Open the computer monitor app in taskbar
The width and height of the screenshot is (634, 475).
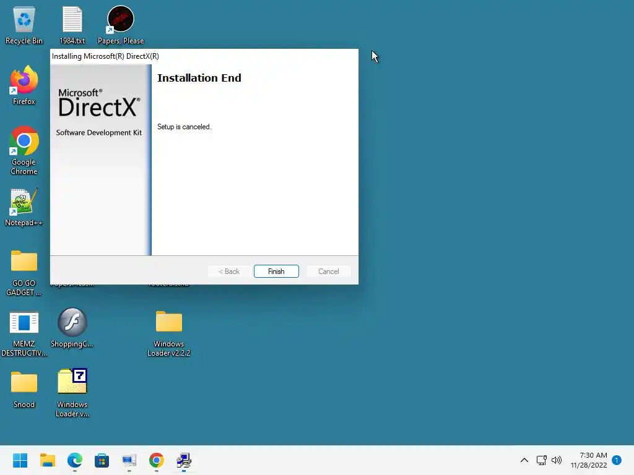click(129, 460)
